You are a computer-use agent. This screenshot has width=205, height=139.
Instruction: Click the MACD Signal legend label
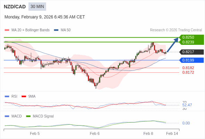[43, 116]
